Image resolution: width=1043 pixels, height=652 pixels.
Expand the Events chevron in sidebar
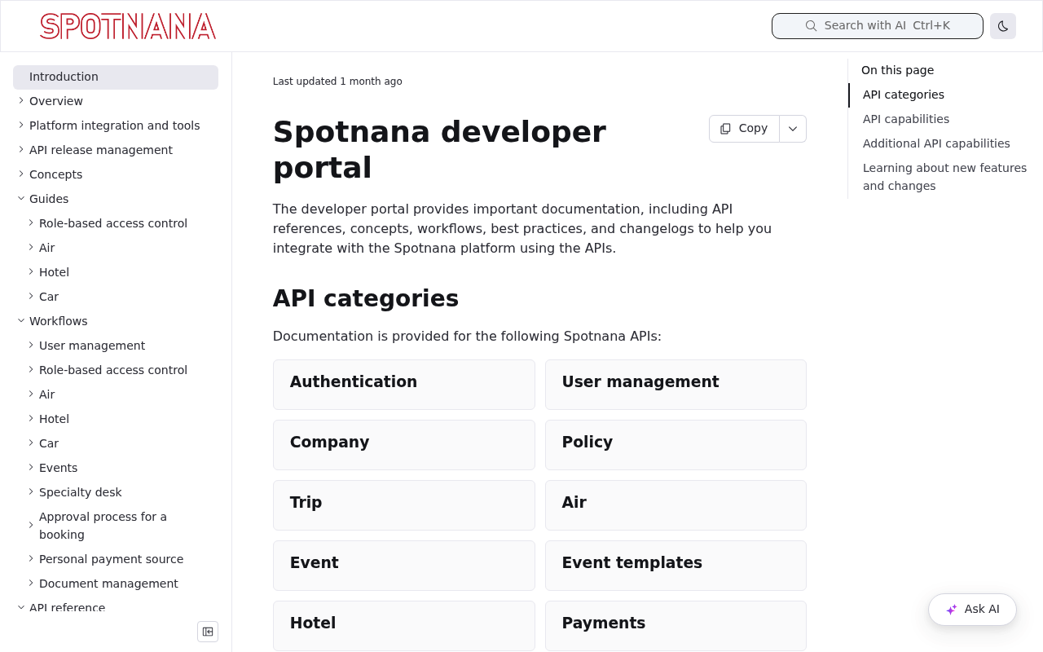tap(31, 468)
